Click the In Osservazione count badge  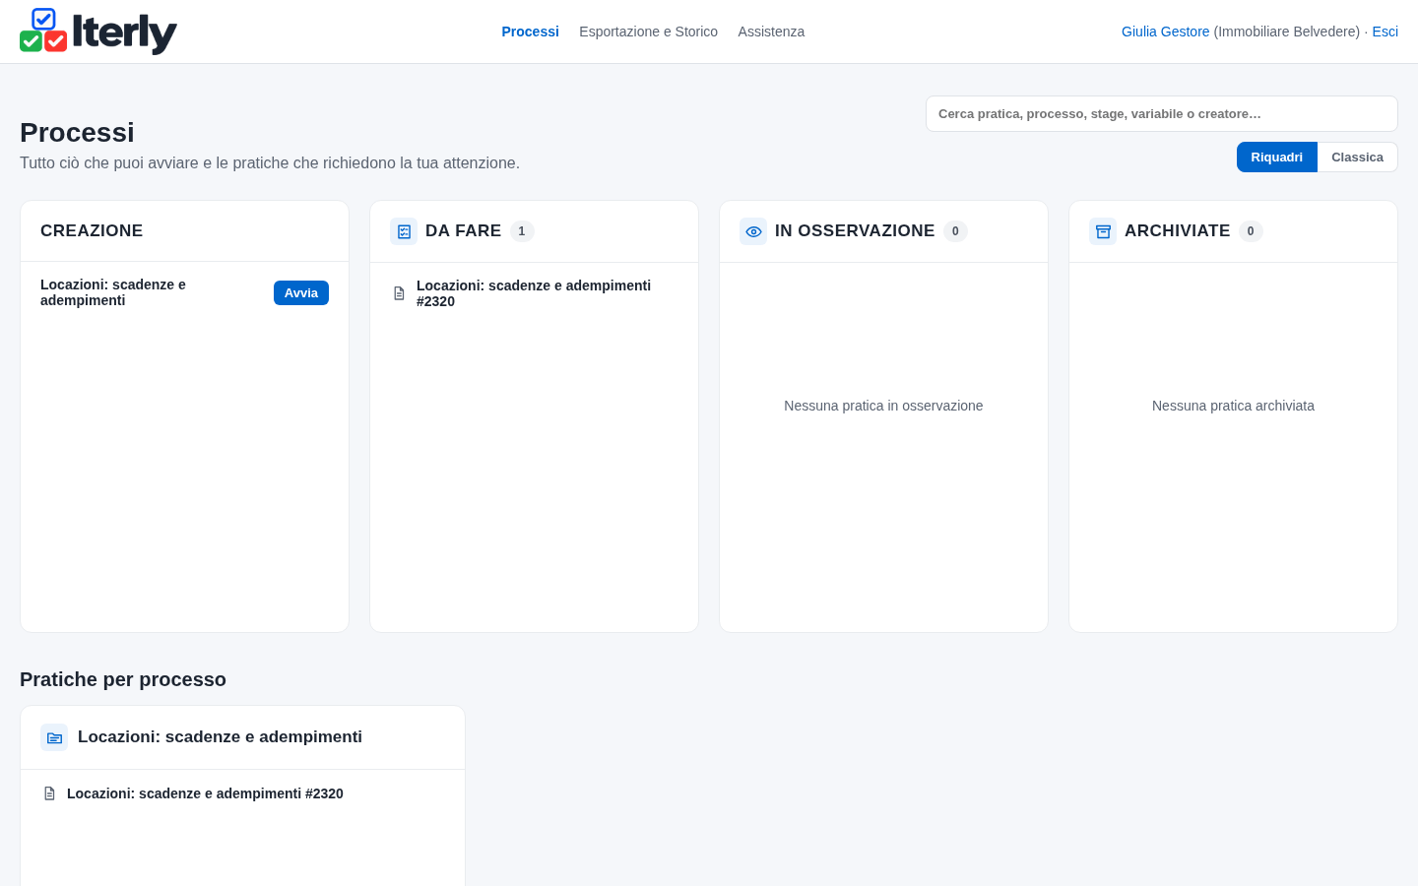[x=955, y=231]
